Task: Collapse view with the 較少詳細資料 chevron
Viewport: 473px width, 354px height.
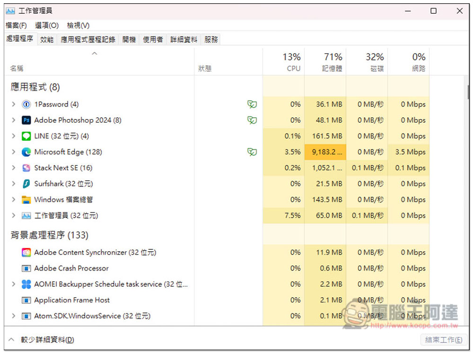Action: click(11, 339)
